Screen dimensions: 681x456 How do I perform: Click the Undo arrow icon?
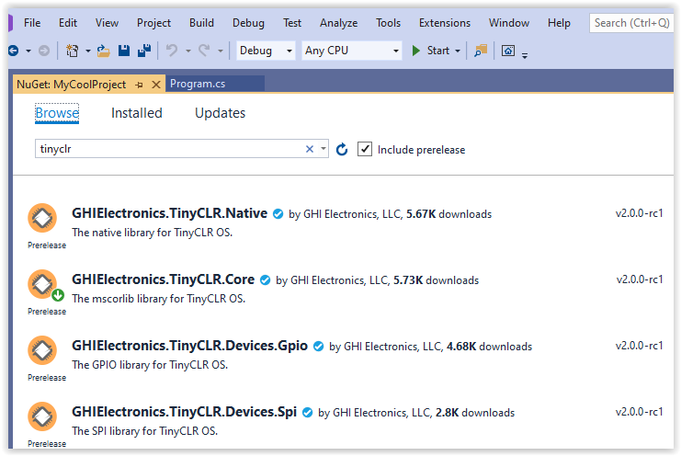tap(172, 51)
